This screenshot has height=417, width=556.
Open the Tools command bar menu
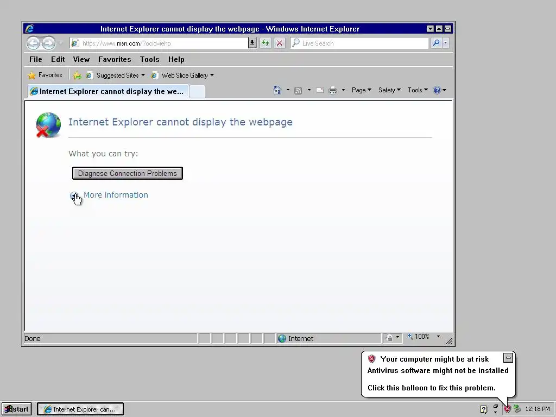(x=418, y=90)
